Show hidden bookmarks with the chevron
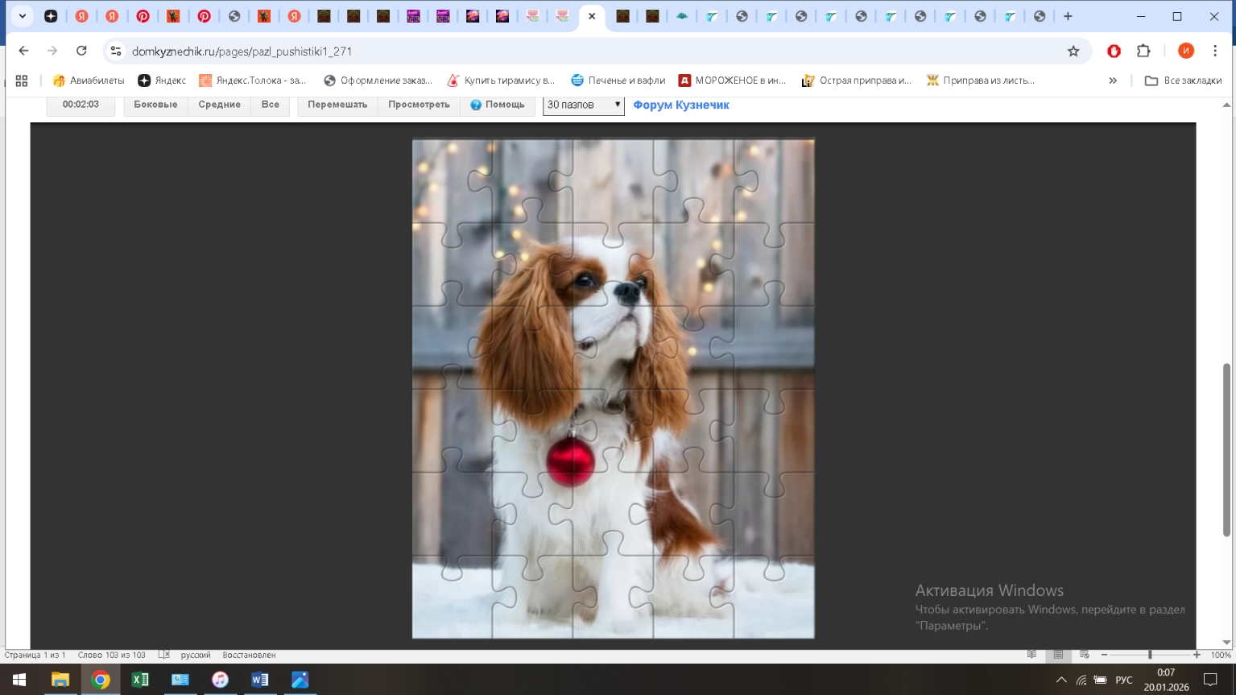The width and height of the screenshot is (1236, 695). coord(1113,81)
